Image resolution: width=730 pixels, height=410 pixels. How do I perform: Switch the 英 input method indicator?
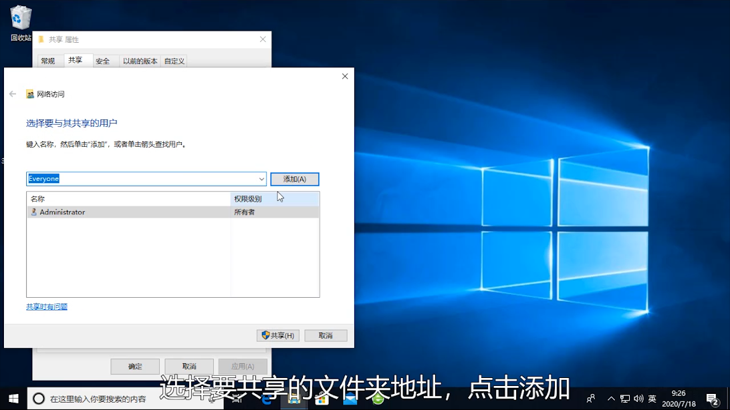click(652, 399)
